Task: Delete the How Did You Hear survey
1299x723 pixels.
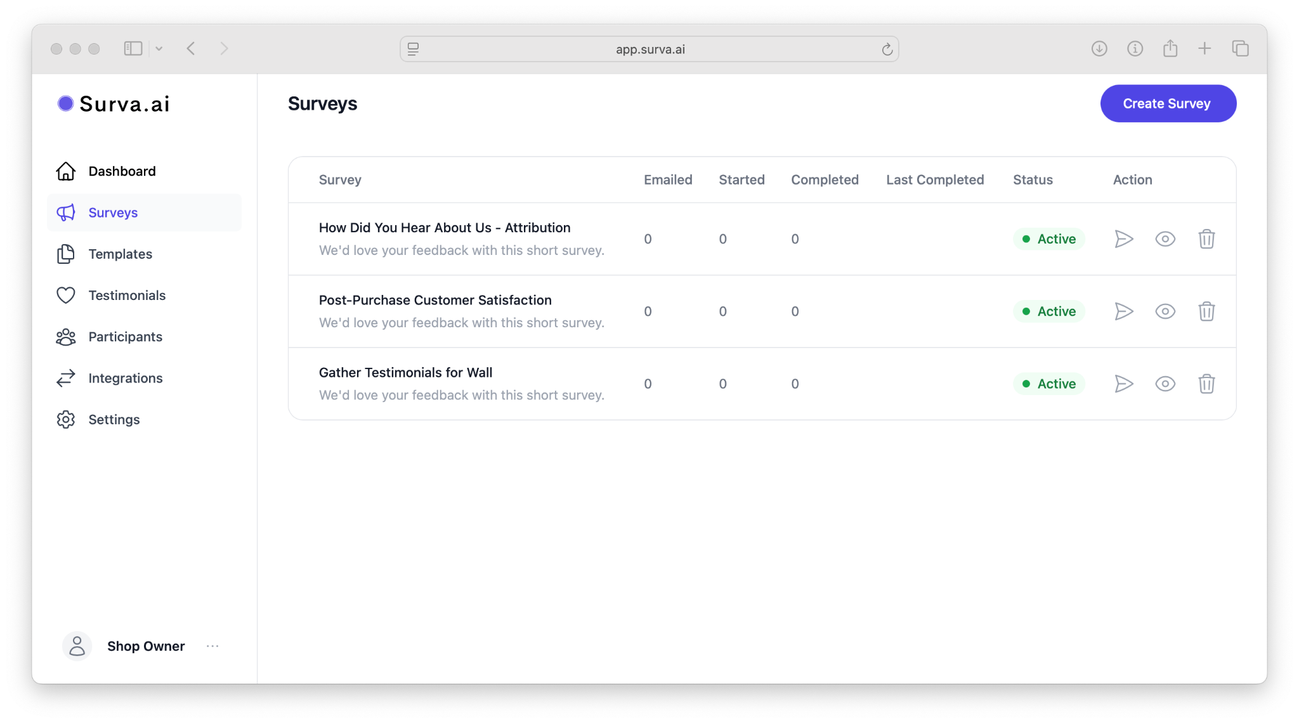Action: point(1206,239)
